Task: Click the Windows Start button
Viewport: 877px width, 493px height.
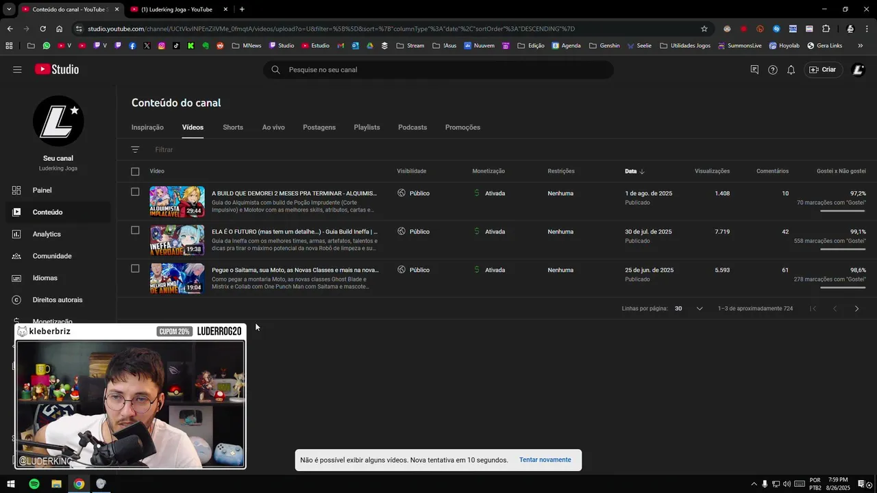Action: pyautogui.click(x=11, y=484)
